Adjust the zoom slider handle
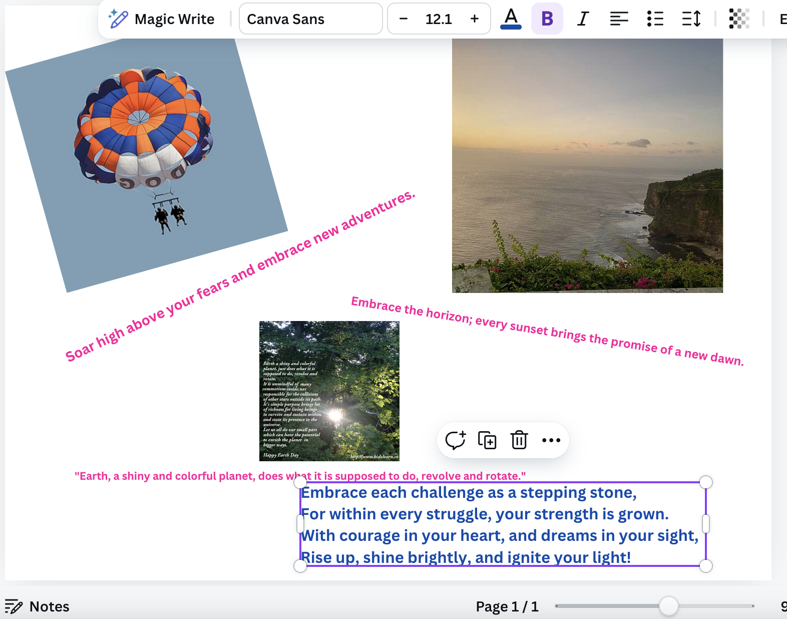Image resolution: width=787 pixels, height=619 pixels. (x=668, y=606)
